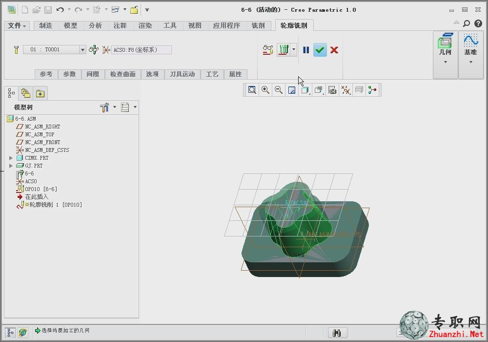Screen dimensions: 488x342
Task: Click the Refit view icon
Action: [x=252, y=90]
